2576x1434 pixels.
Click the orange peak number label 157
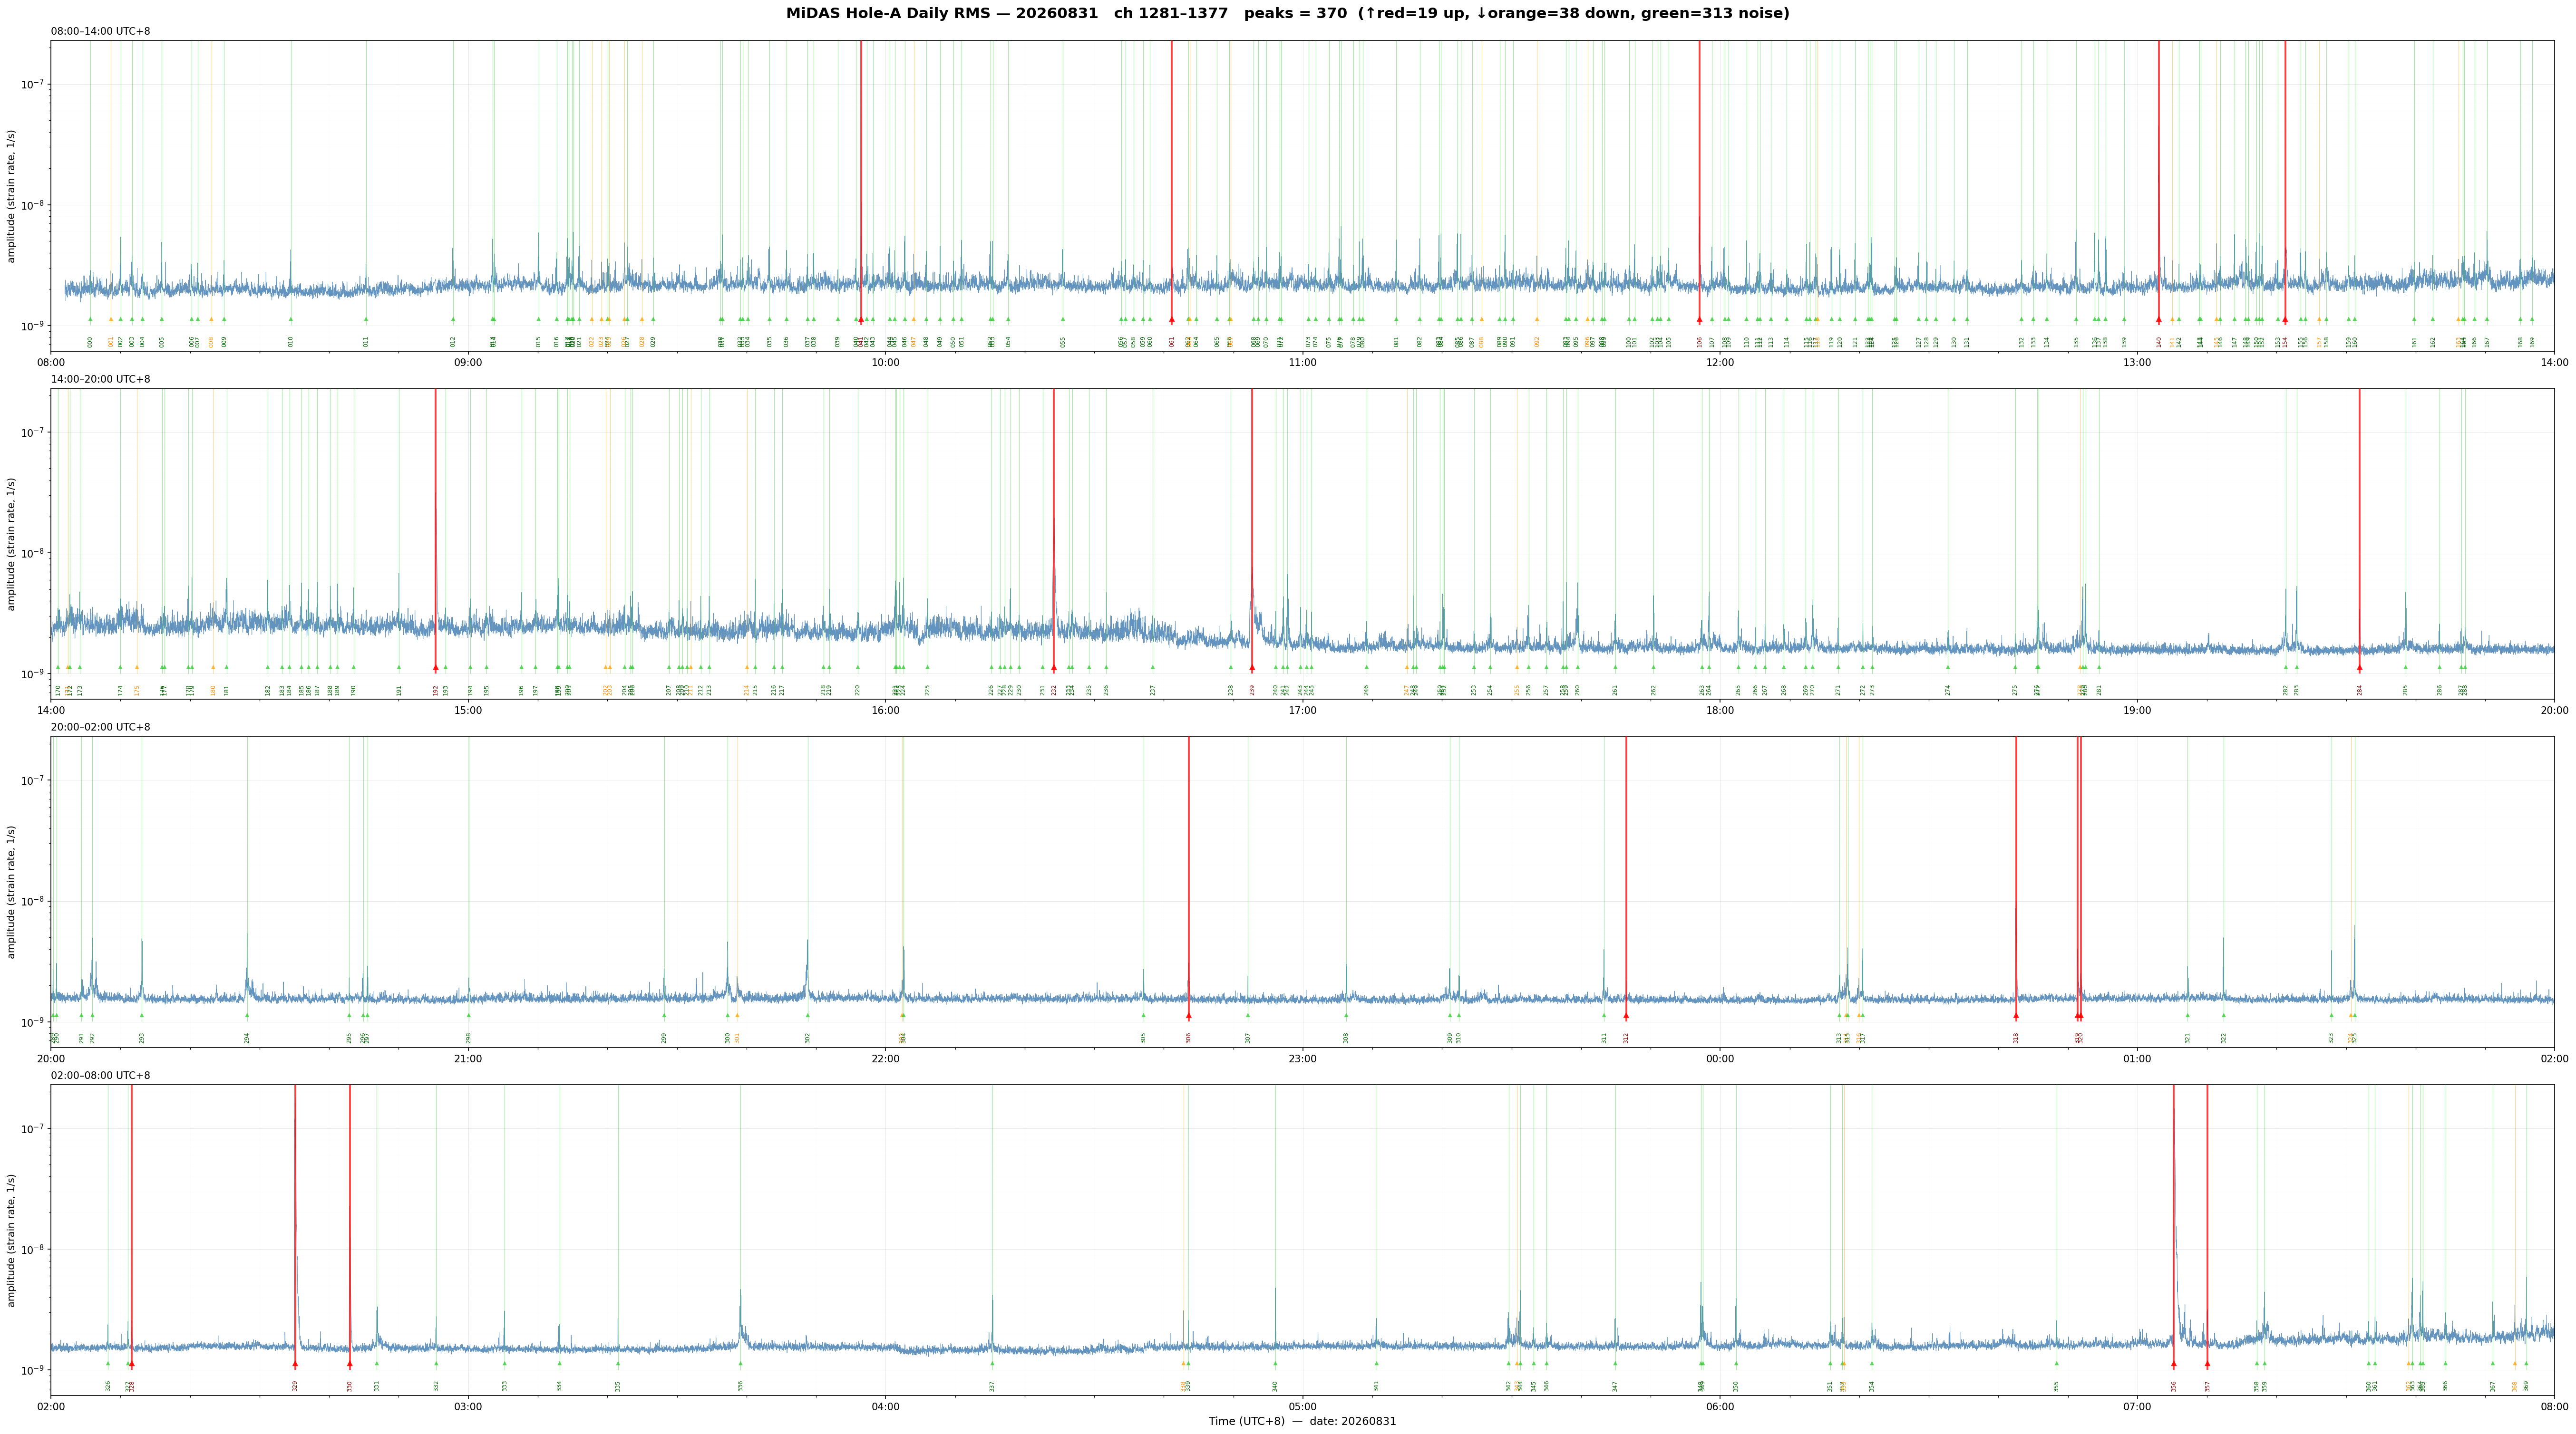pos(2319,342)
